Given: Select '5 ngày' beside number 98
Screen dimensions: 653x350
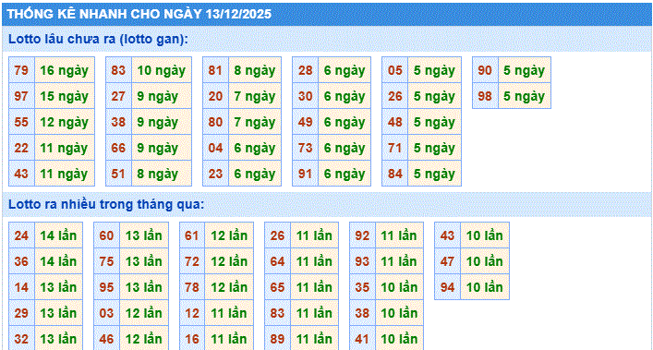Looking at the screenshot, I should [525, 96].
